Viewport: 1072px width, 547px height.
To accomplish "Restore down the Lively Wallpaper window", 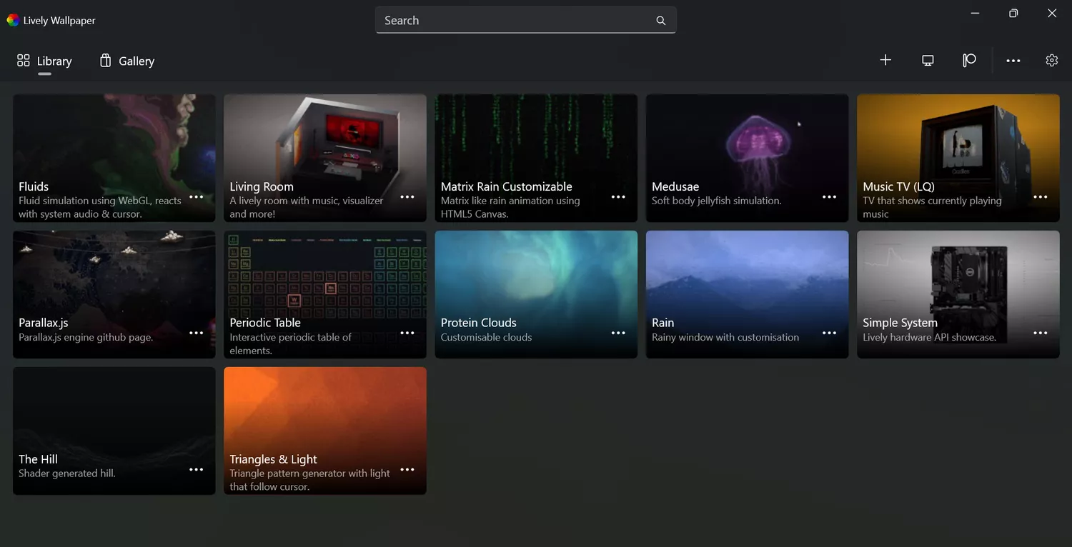I will pyautogui.click(x=1013, y=13).
